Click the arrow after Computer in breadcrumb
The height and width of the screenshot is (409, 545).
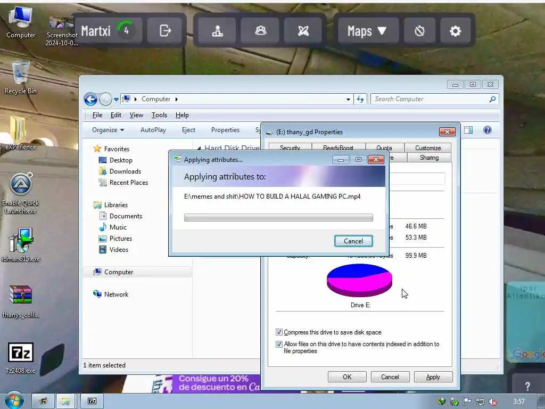pyautogui.click(x=177, y=99)
